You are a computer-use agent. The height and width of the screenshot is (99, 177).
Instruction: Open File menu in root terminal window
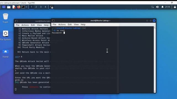17,25
